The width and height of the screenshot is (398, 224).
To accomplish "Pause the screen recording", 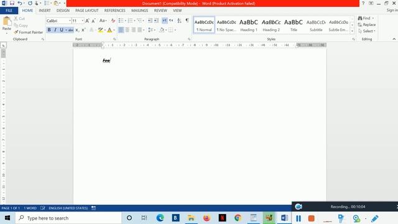I will click(x=298, y=218).
